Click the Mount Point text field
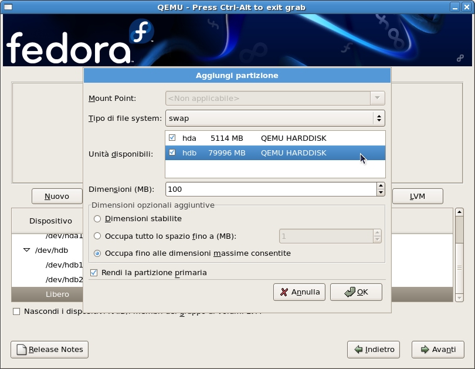This screenshot has width=475, height=369. pos(268,98)
